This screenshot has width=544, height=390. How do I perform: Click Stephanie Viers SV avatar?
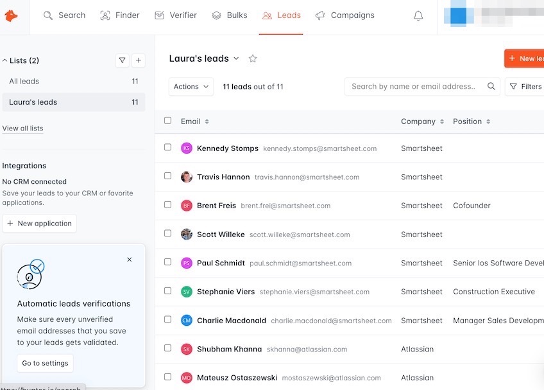(x=186, y=292)
